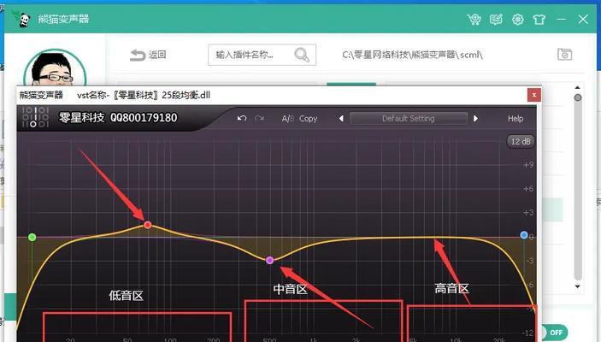The width and height of the screenshot is (601, 342).
Task: Open the shopping cart icon in title bar
Action: (x=474, y=19)
